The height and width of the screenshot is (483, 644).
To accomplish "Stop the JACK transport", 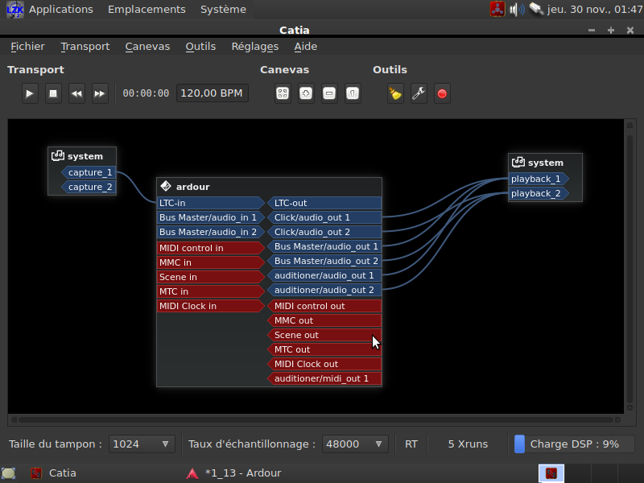I will click(x=53, y=93).
